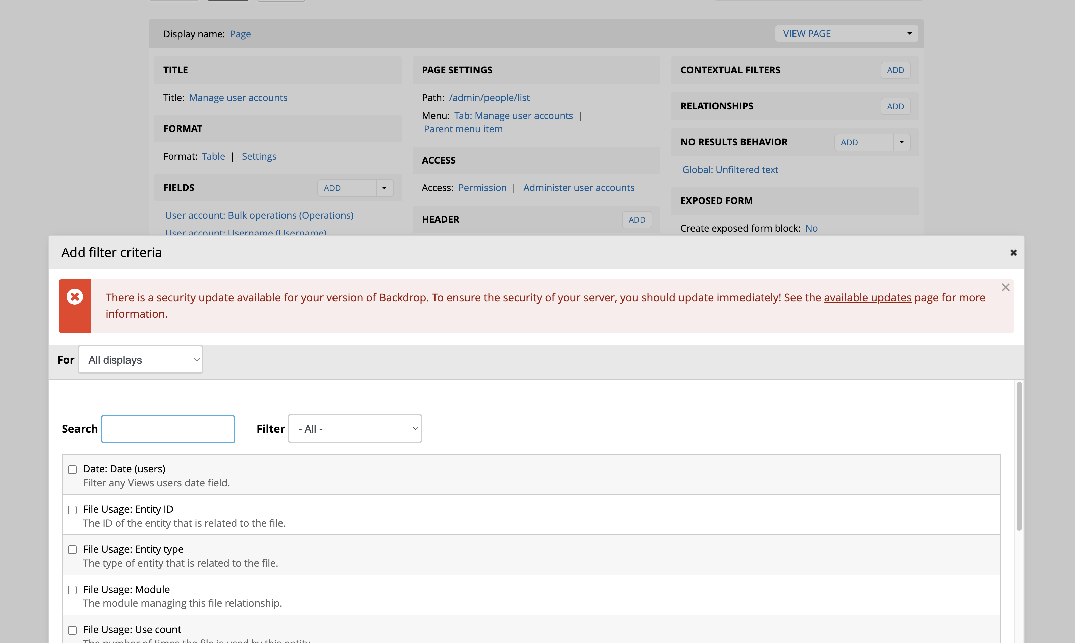The height and width of the screenshot is (643, 1075).
Task: Check the 'Date: Date (users)' filter
Action: tap(72, 469)
